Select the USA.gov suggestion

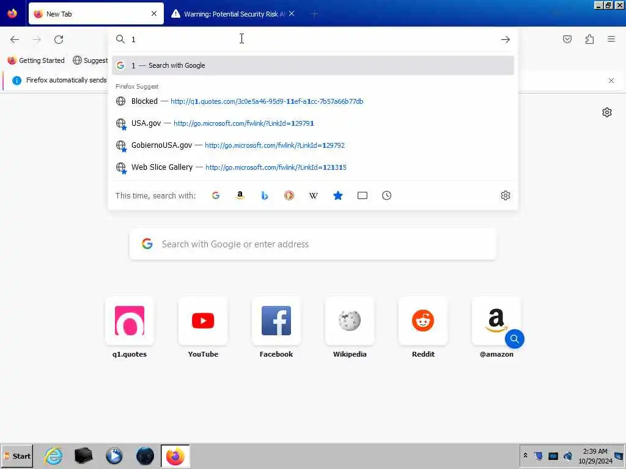(x=313, y=123)
